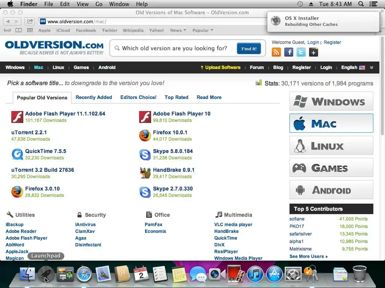This screenshot has height=288, width=385.
Task: Open the Android platform banner
Action: [x=331, y=190]
